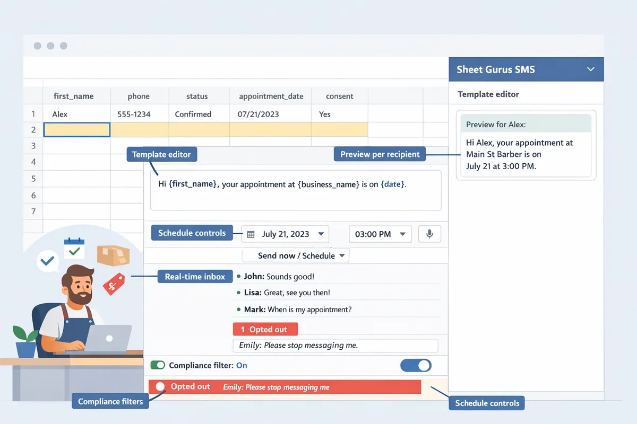Viewport: 637px width, 424px height.
Task: Select row header 1
Action: coord(33,114)
